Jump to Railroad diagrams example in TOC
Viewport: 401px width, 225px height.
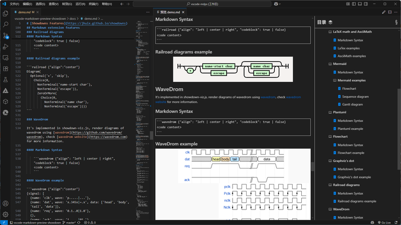coord(357,201)
